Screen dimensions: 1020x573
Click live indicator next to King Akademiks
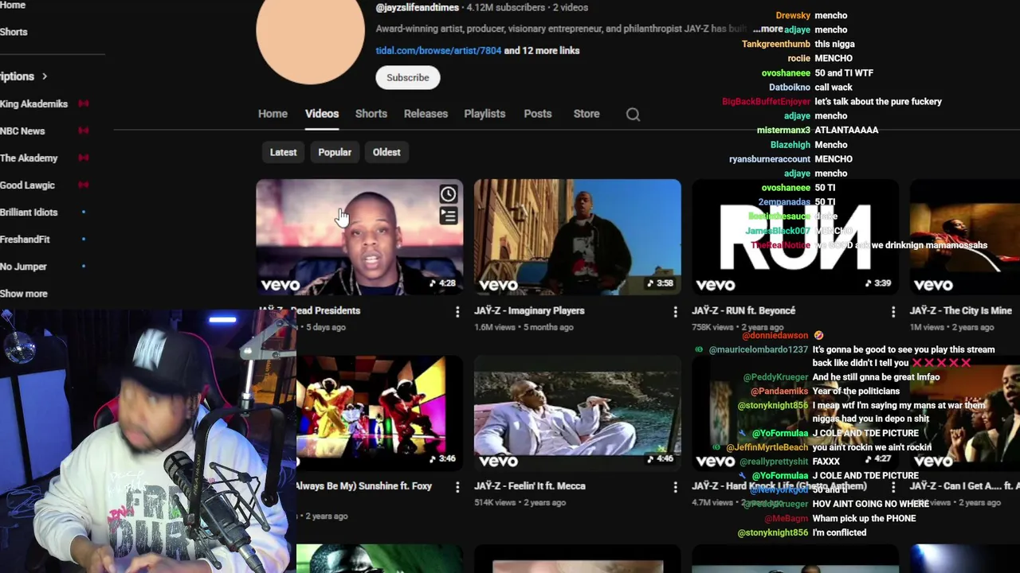[83, 103]
